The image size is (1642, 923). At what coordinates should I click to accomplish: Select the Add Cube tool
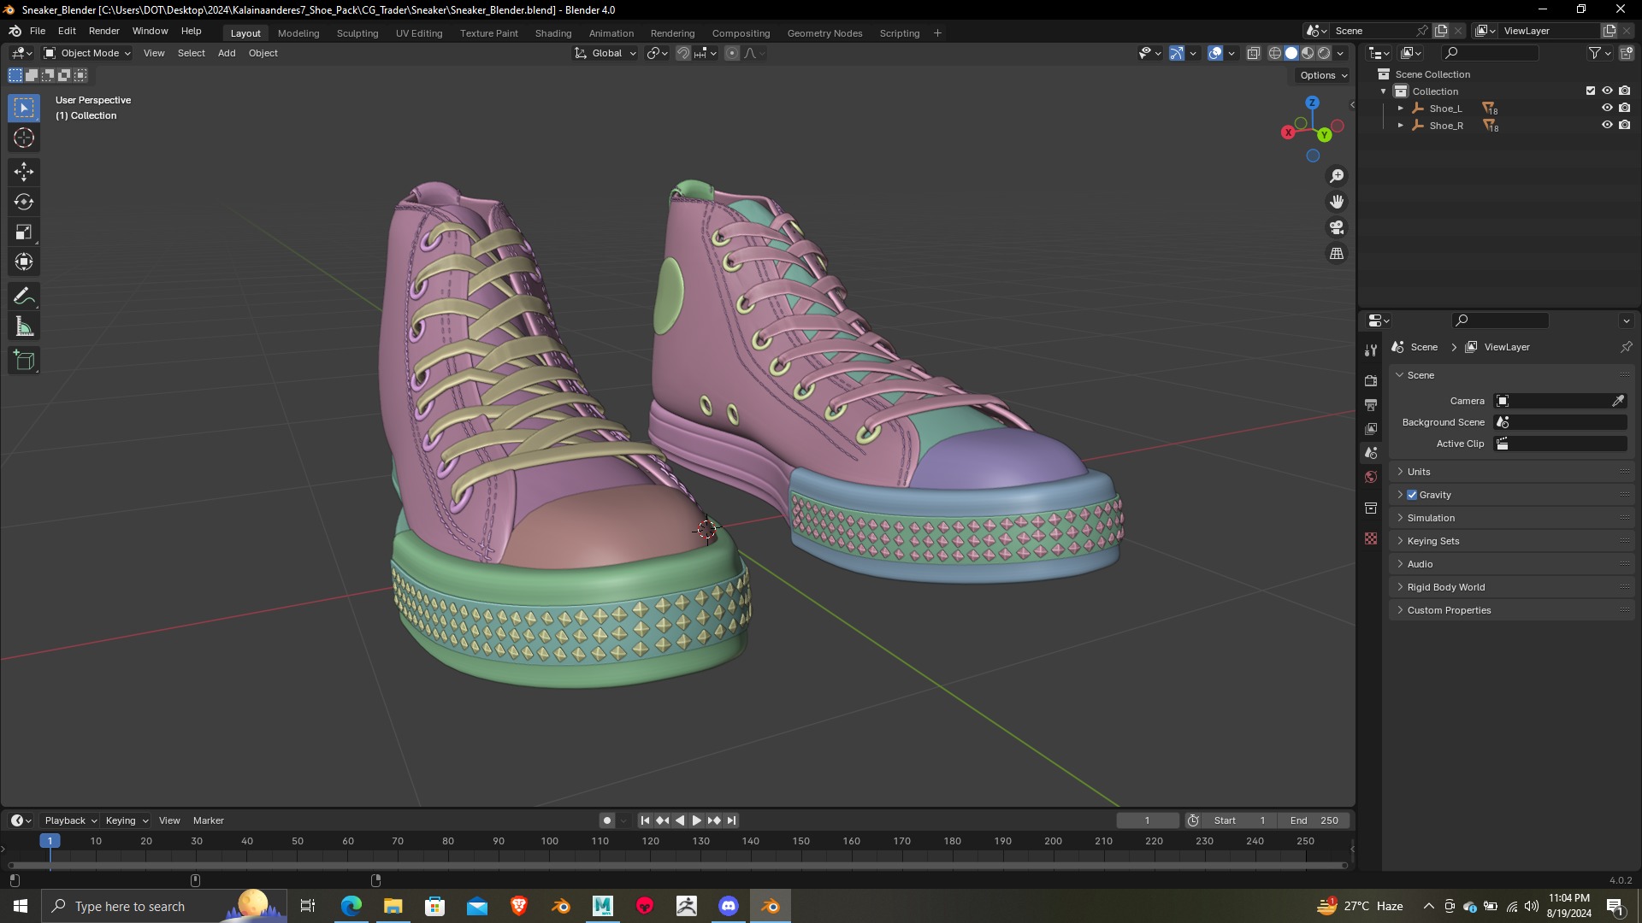24,361
